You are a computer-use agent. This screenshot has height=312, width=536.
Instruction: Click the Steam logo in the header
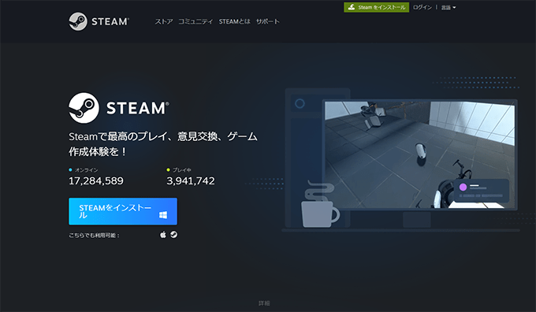(99, 21)
